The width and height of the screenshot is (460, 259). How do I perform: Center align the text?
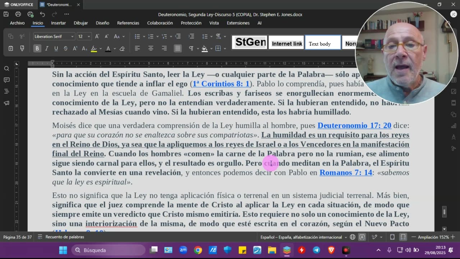[151, 49]
